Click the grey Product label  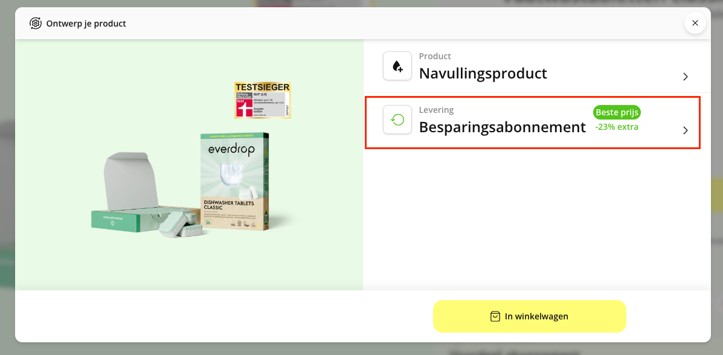pos(435,56)
